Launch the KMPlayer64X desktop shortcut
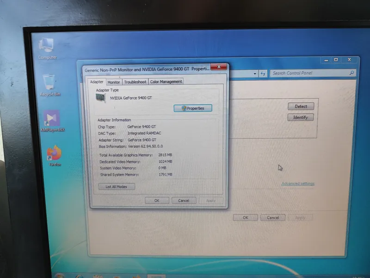This screenshot has width=370, height=278. click(x=52, y=120)
